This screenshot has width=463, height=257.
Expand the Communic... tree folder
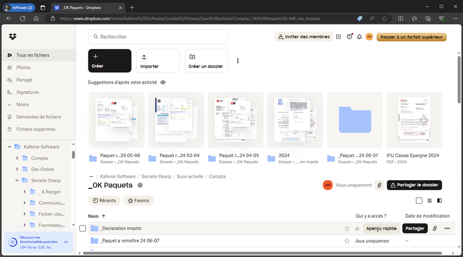(24, 203)
